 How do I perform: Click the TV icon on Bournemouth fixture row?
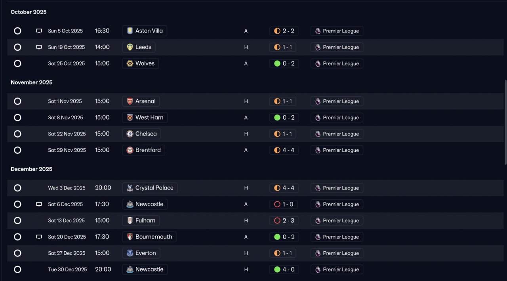pos(39,237)
